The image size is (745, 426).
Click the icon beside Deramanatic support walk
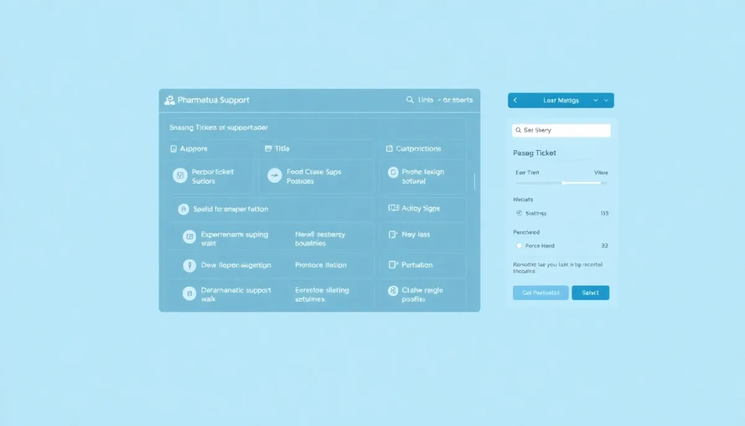coord(189,293)
